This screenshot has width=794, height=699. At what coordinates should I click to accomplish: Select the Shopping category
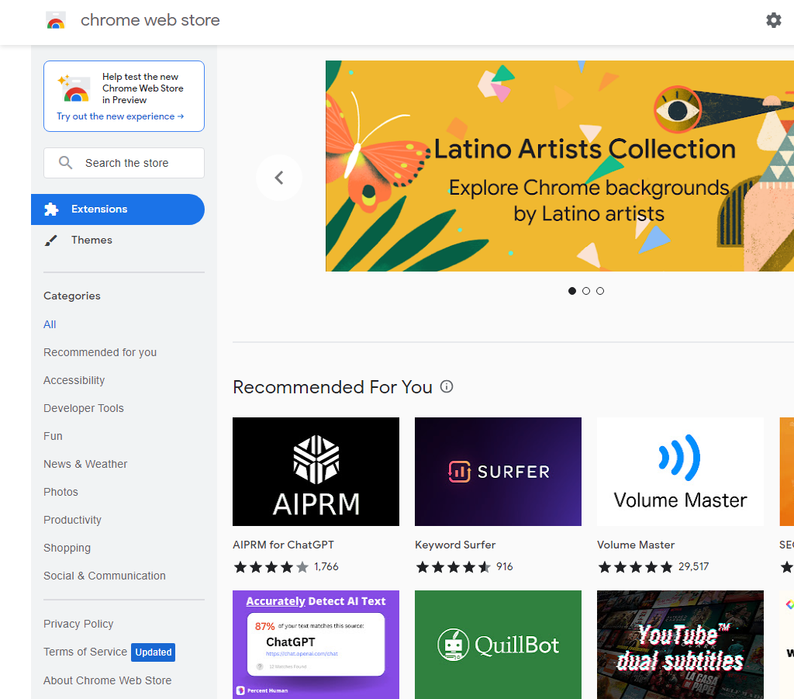tap(67, 548)
